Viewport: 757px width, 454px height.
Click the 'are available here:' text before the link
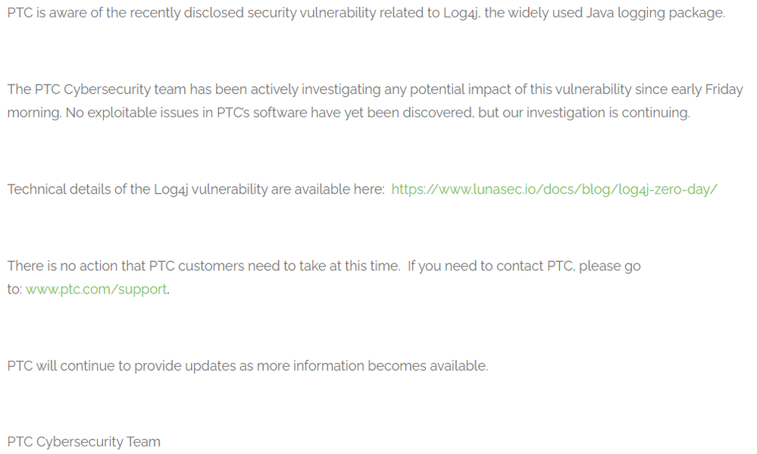pos(328,189)
